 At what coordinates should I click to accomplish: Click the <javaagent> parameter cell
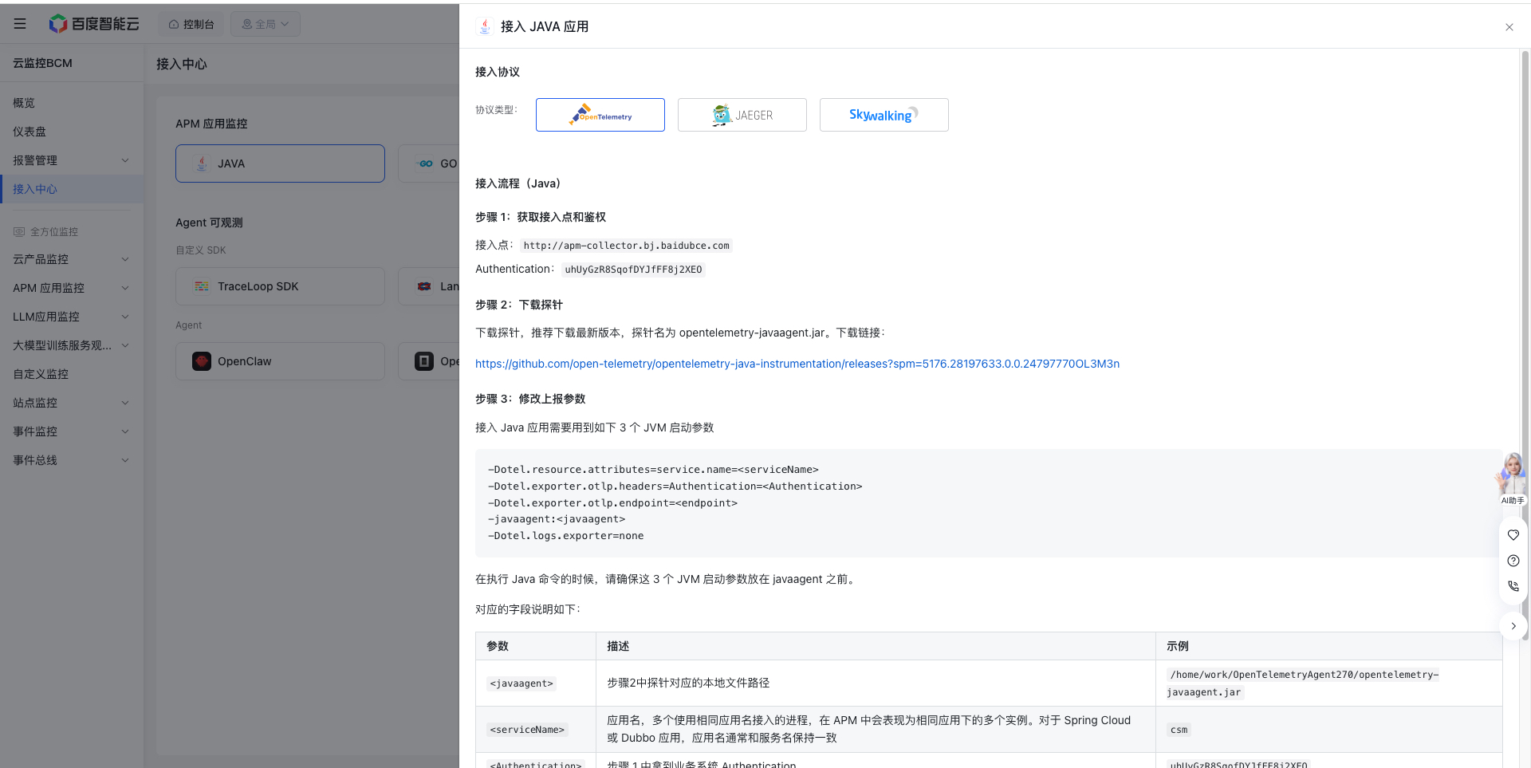(x=536, y=683)
